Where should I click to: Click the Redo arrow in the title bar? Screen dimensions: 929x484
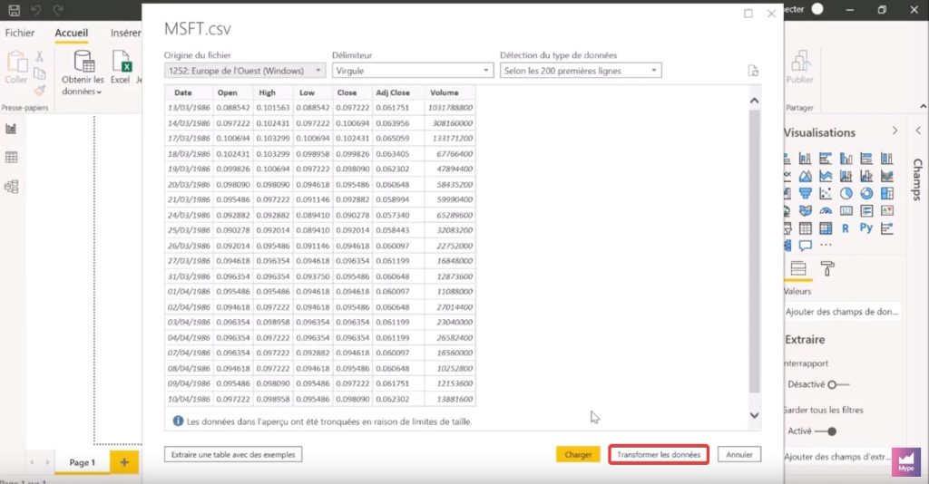point(58,10)
